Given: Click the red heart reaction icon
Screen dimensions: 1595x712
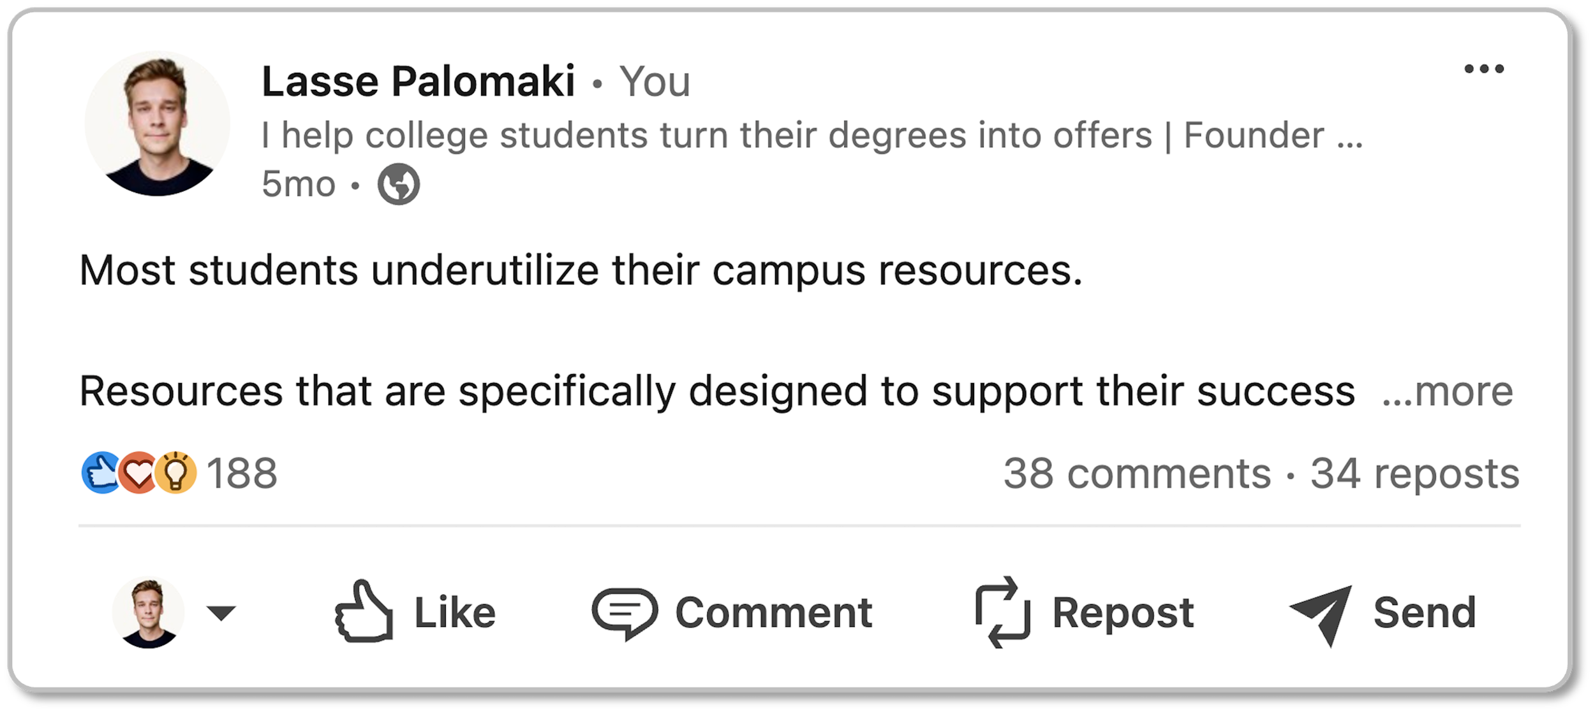Looking at the screenshot, I should coord(138,473).
